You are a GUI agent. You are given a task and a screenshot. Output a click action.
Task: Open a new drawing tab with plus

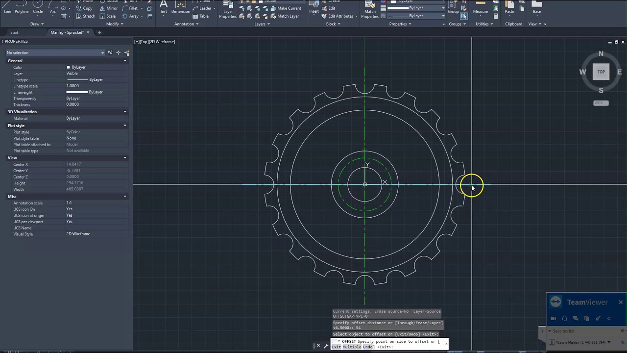(99, 32)
